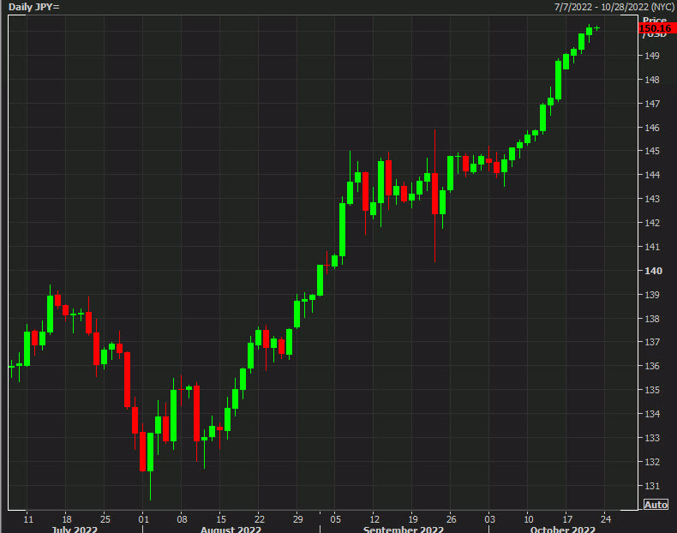Click the 135 price axis label
The width and height of the screenshot is (677, 533).
tap(651, 390)
